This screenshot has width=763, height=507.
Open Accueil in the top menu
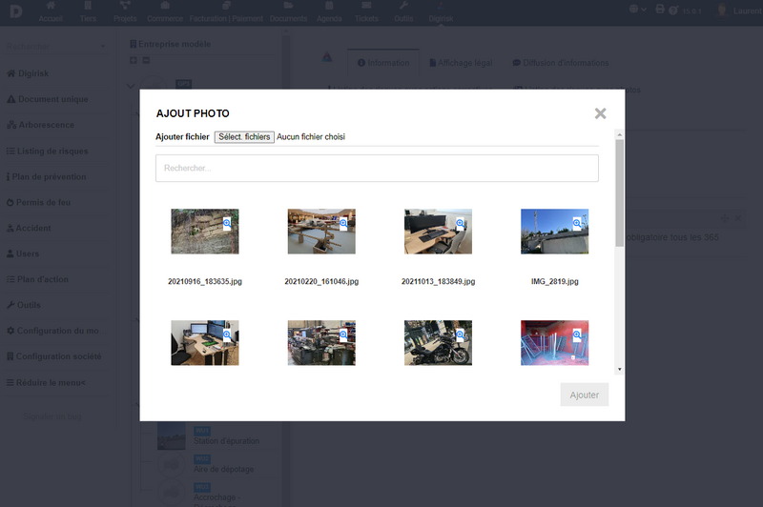(51, 12)
